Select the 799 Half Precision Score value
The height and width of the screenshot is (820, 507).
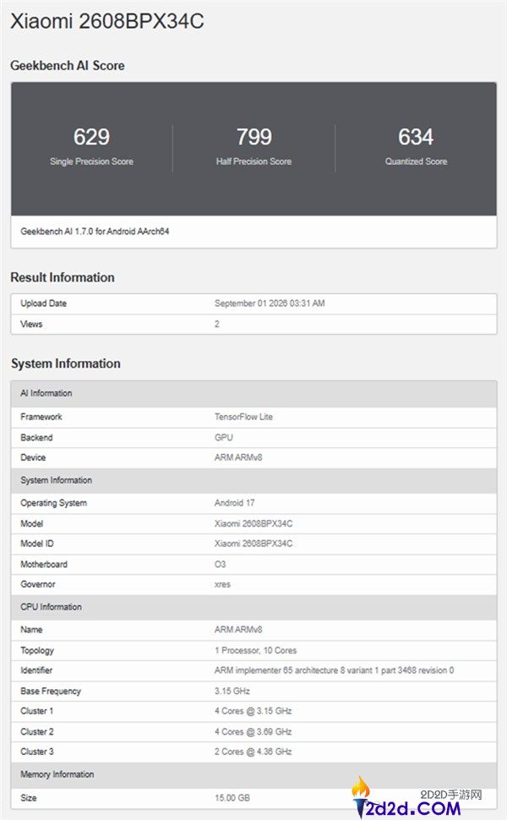click(x=254, y=137)
